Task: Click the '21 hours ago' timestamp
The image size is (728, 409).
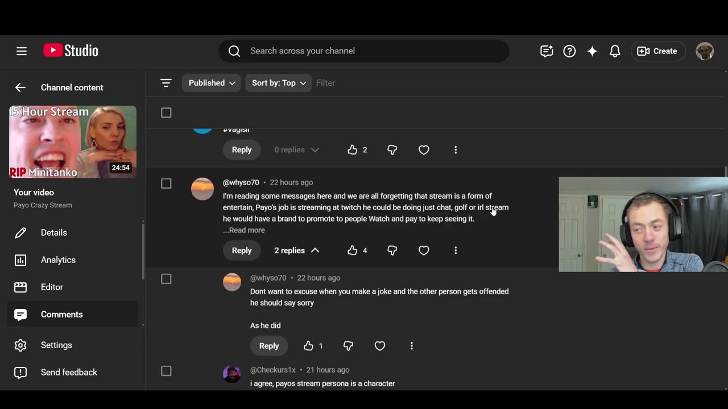Action: pyautogui.click(x=328, y=370)
